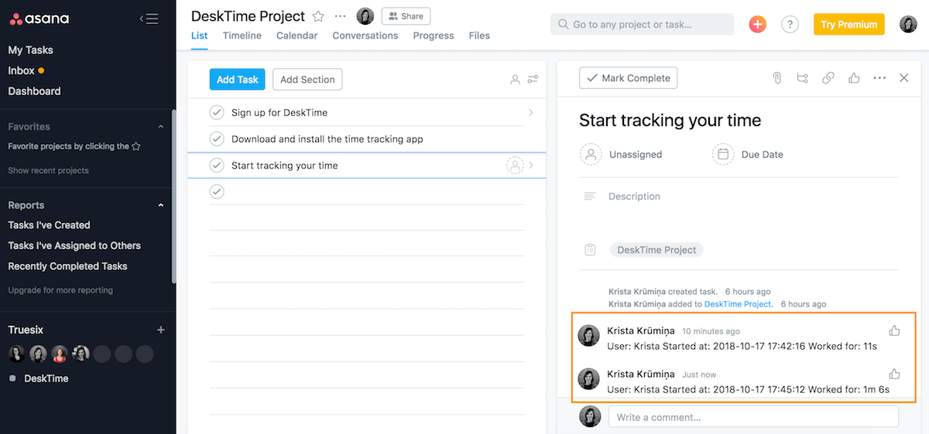Screen dimensions: 929x434
Task: Click the Description field
Action: pos(634,196)
